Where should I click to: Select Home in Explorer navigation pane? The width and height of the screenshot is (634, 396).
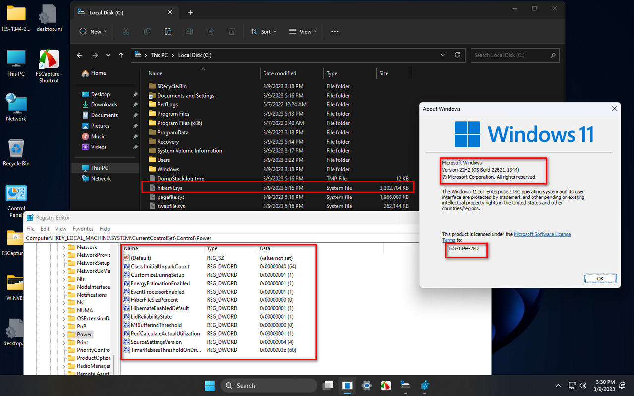98,73
